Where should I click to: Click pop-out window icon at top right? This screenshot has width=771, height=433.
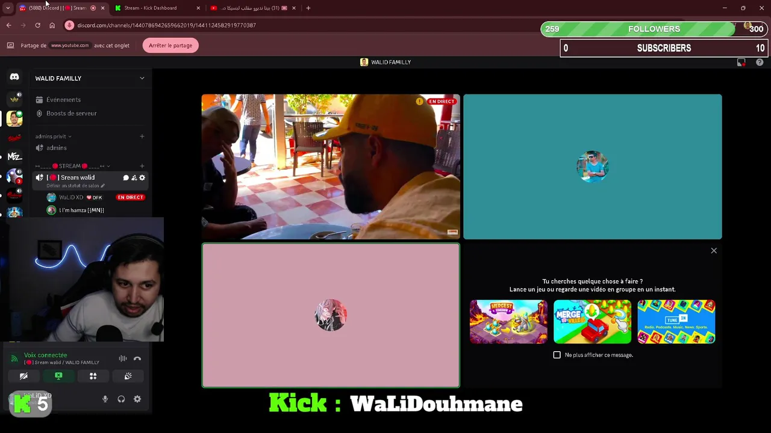pos(741,63)
